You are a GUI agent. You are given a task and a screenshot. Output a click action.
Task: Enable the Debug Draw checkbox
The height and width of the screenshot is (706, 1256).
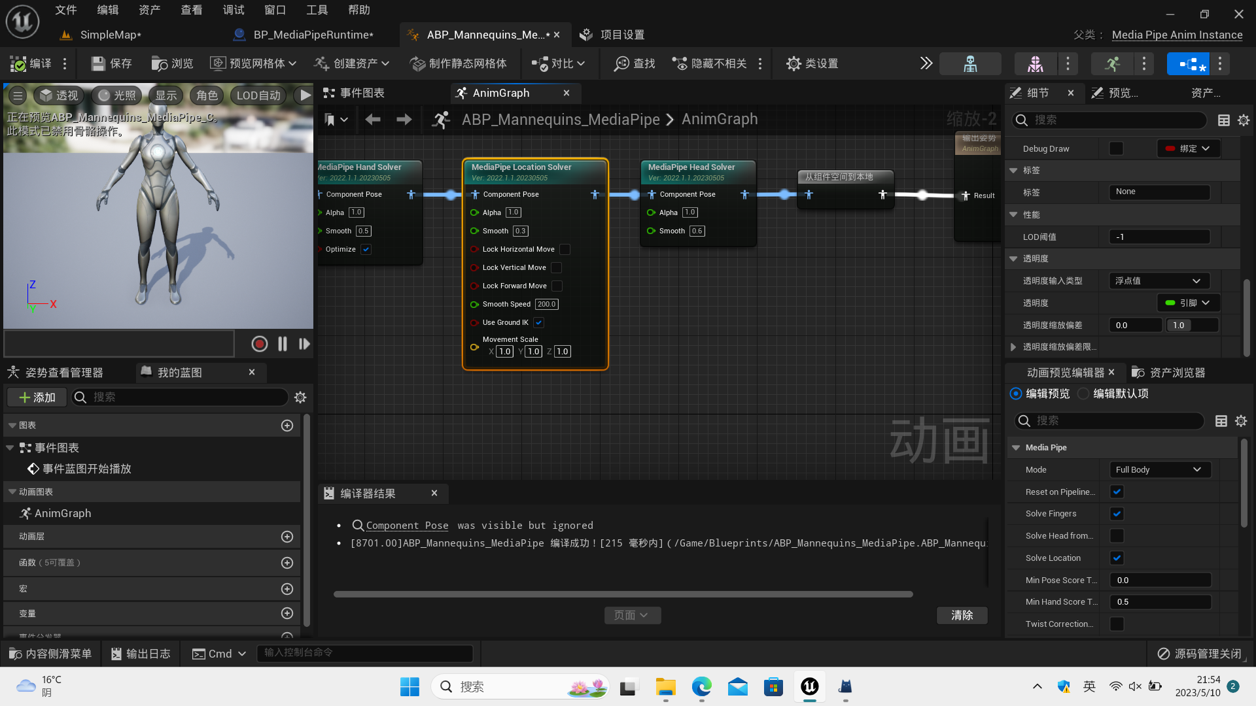click(1116, 148)
